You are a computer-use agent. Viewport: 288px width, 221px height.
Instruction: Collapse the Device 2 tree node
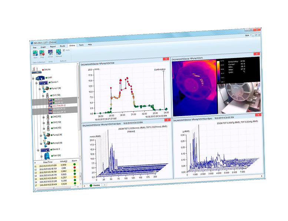(38, 150)
